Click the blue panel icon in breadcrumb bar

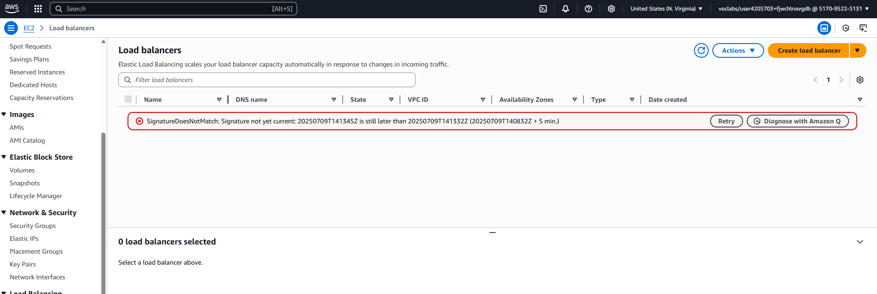coord(824,28)
